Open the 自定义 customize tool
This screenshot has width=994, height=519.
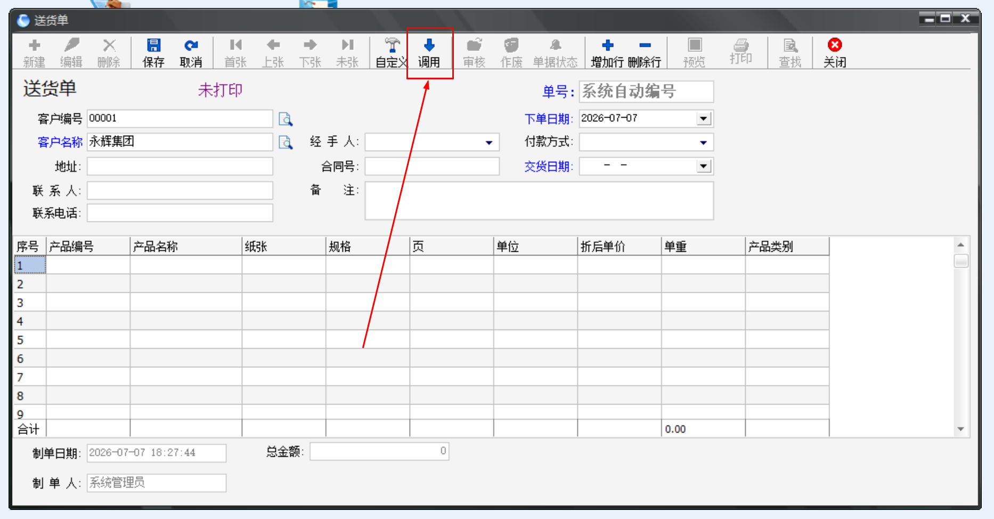coord(392,53)
